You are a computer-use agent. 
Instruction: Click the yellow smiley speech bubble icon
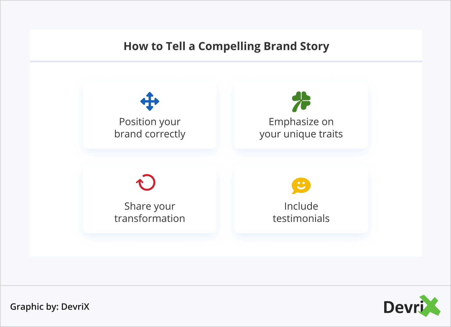point(301,185)
